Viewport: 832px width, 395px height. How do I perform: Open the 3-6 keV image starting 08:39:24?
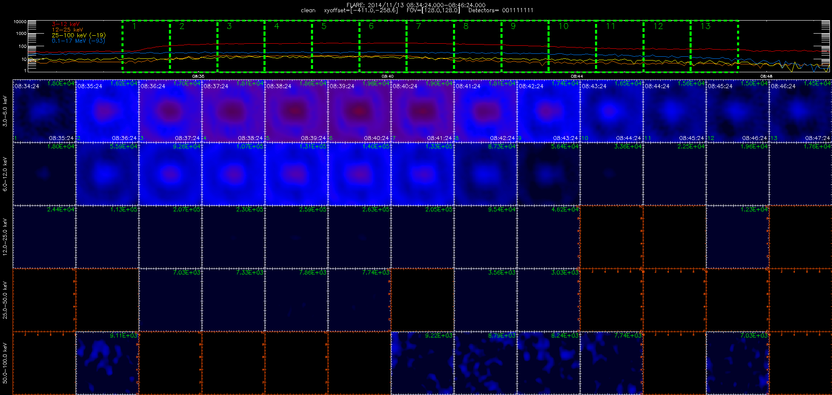point(359,111)
